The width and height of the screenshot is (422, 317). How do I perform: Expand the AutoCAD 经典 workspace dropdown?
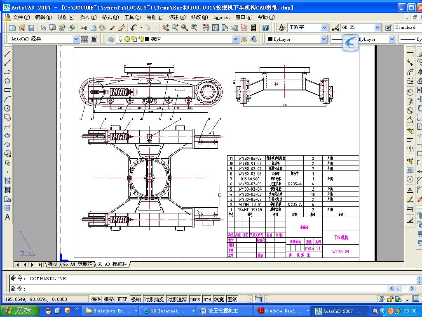(76, 39)
